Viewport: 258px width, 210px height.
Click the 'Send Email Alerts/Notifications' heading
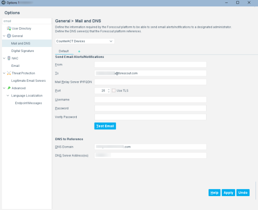80,57
